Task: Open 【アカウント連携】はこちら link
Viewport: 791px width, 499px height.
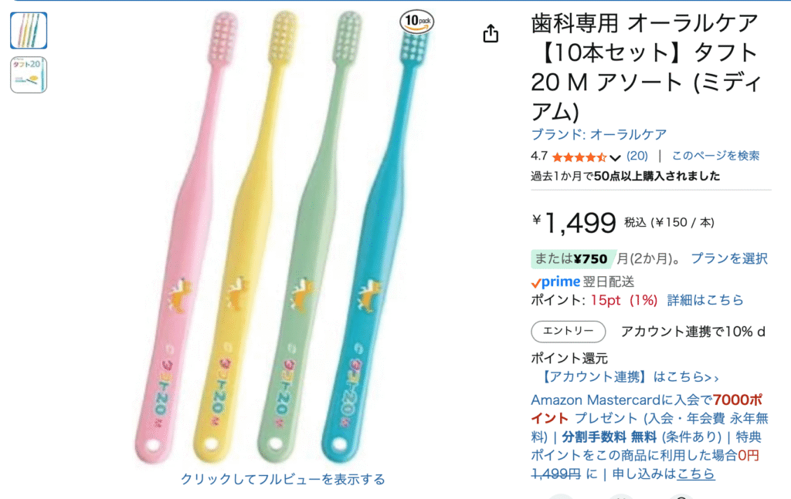Action: click(629, 376)
